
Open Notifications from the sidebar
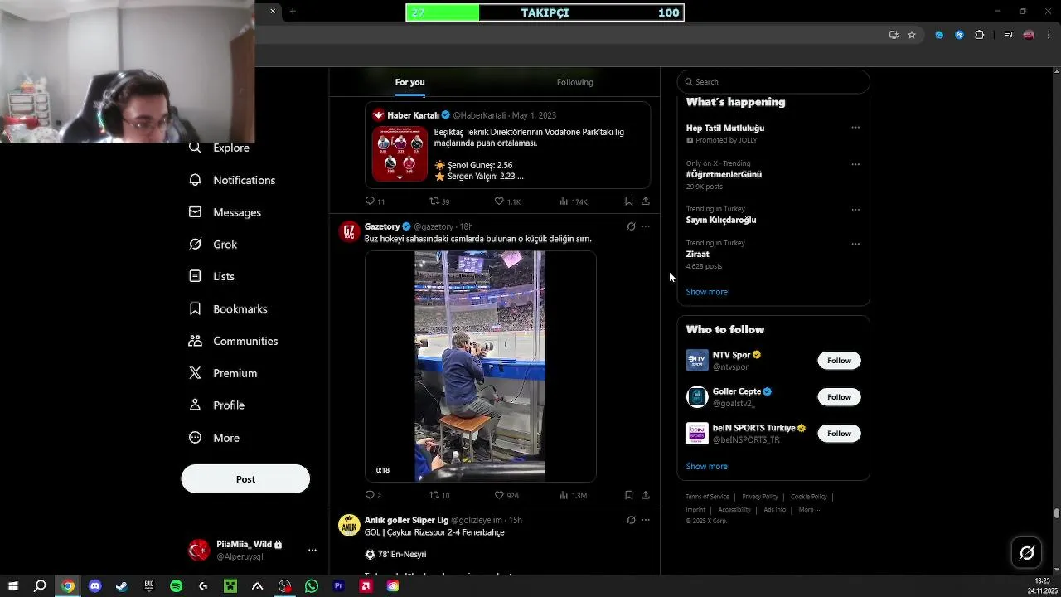pyautogui.click(x=232, y=180)
